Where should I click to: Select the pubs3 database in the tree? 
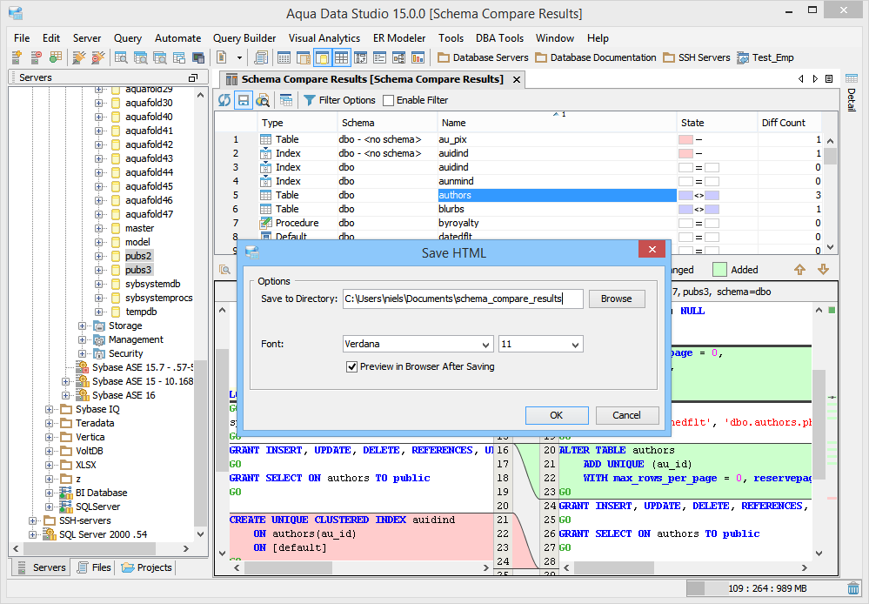(x=138, y=270)
